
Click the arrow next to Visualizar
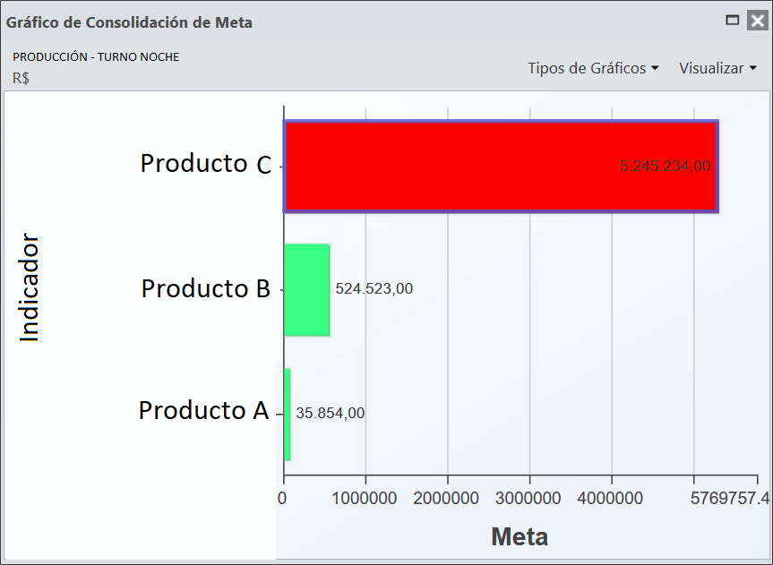(752, 68)
